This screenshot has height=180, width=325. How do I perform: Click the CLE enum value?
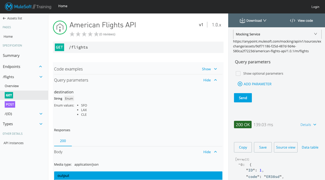coord(84,115)
